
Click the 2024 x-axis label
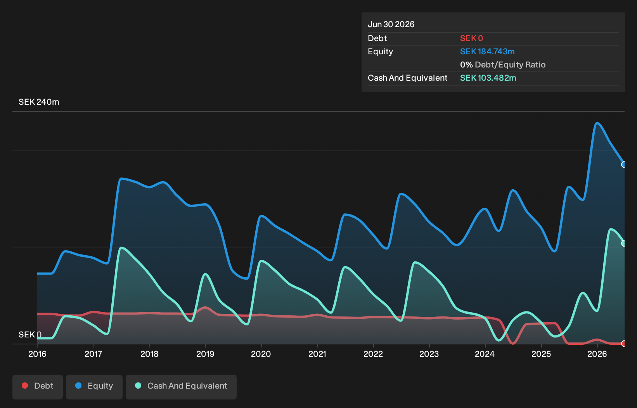485,354
